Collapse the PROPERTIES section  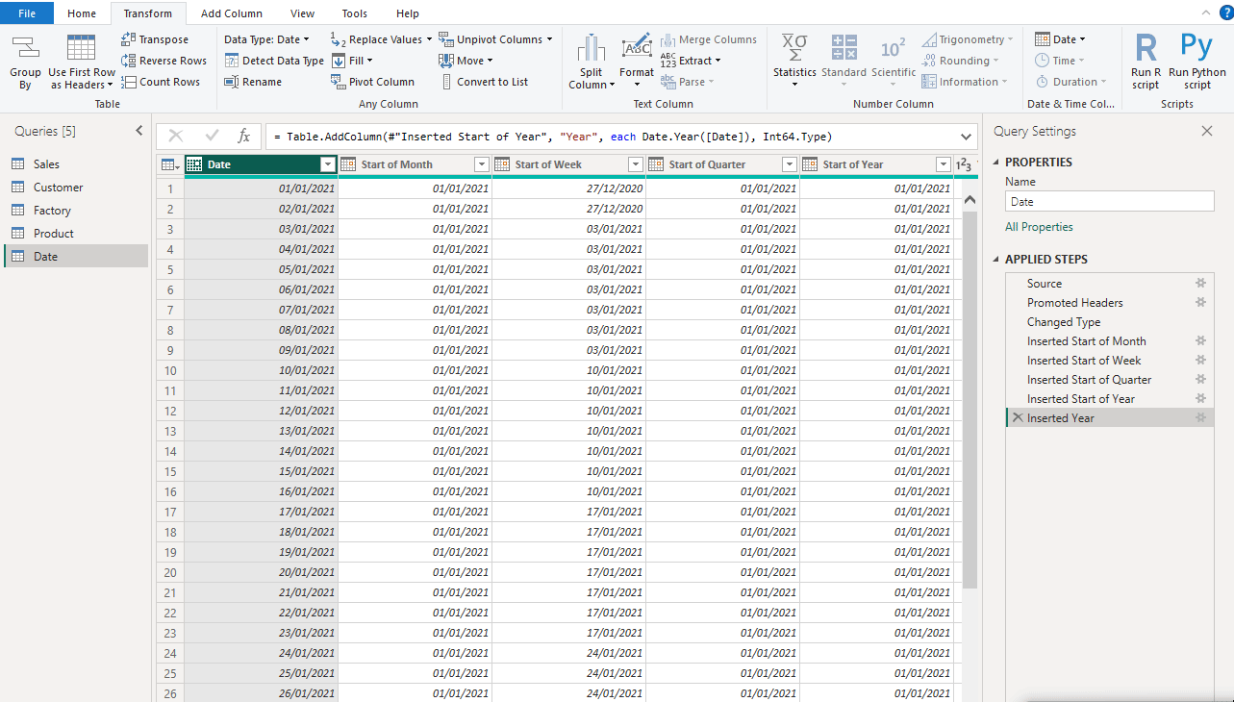coord(996,163)
